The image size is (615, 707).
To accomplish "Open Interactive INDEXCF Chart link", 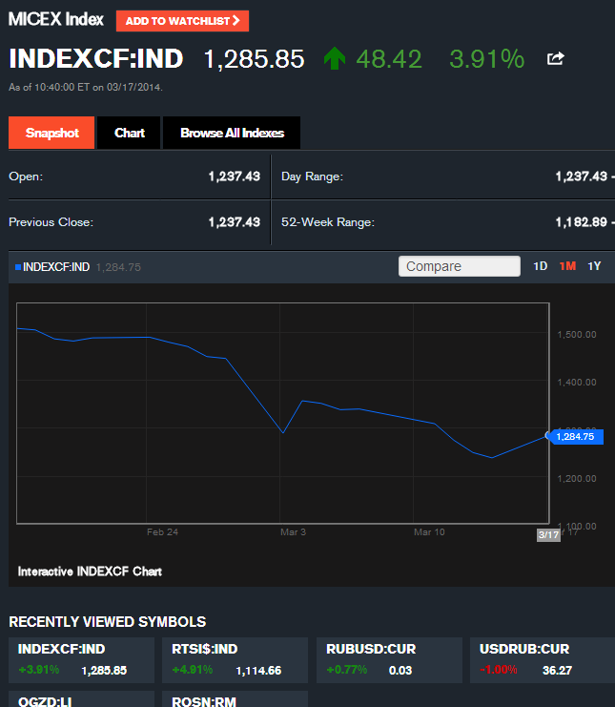I will [90, 572].
